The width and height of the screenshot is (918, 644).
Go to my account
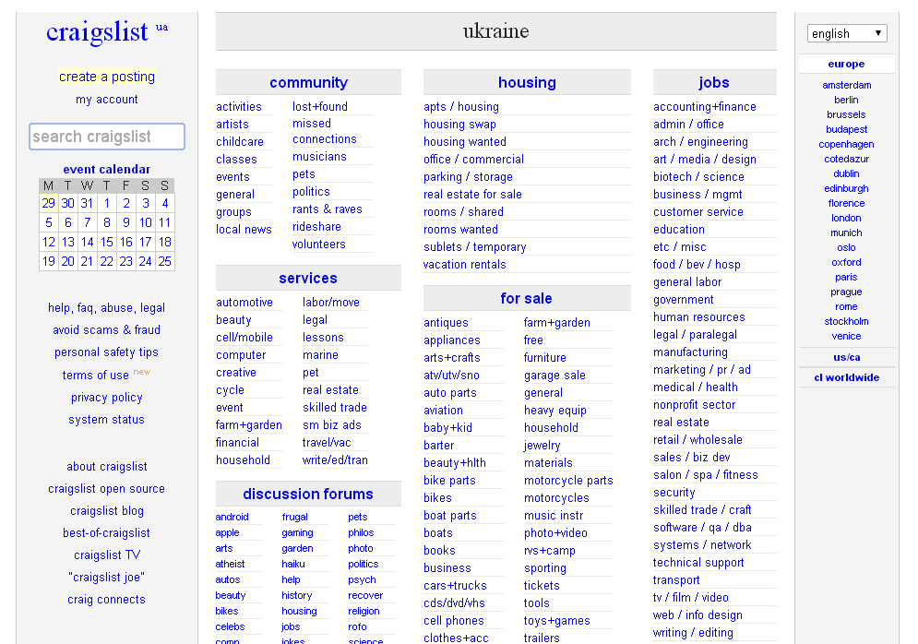coord(107,100)
